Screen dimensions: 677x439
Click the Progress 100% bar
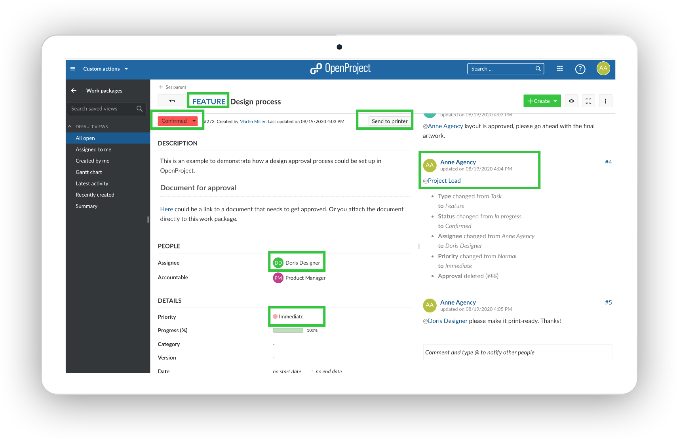[x=288, y=330]
